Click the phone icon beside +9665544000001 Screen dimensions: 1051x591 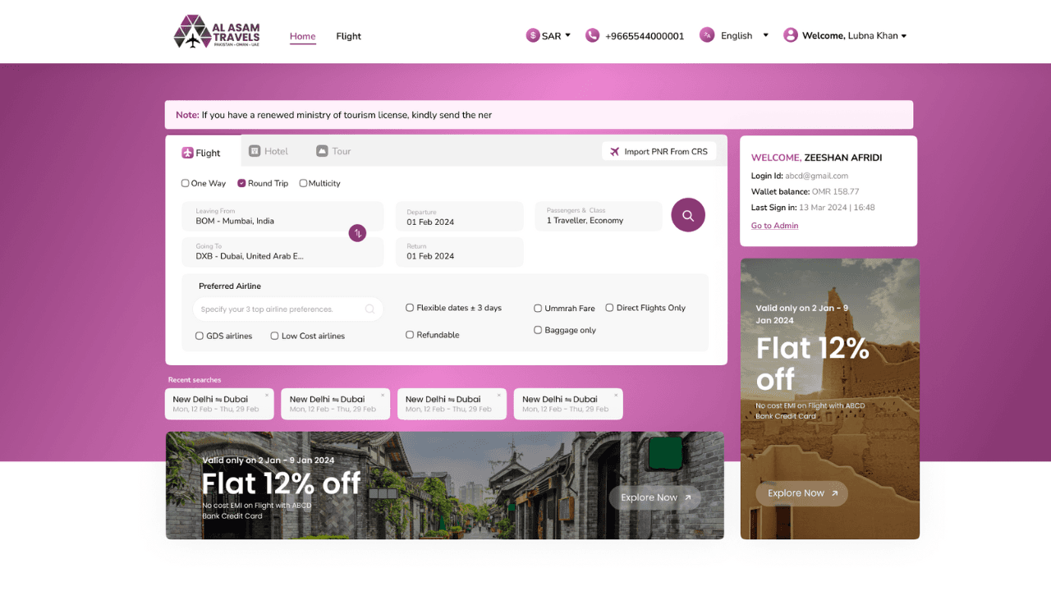[592, 35]
